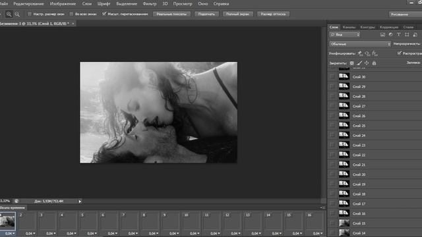
Task: Lock position move icon
Action: pos(367,63)
